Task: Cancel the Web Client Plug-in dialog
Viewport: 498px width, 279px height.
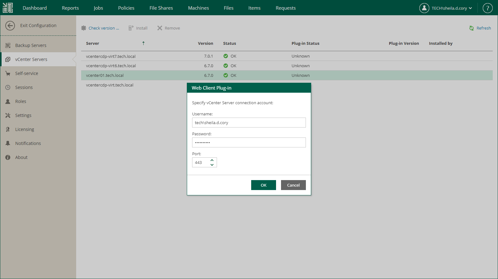Action: (293, 185)
